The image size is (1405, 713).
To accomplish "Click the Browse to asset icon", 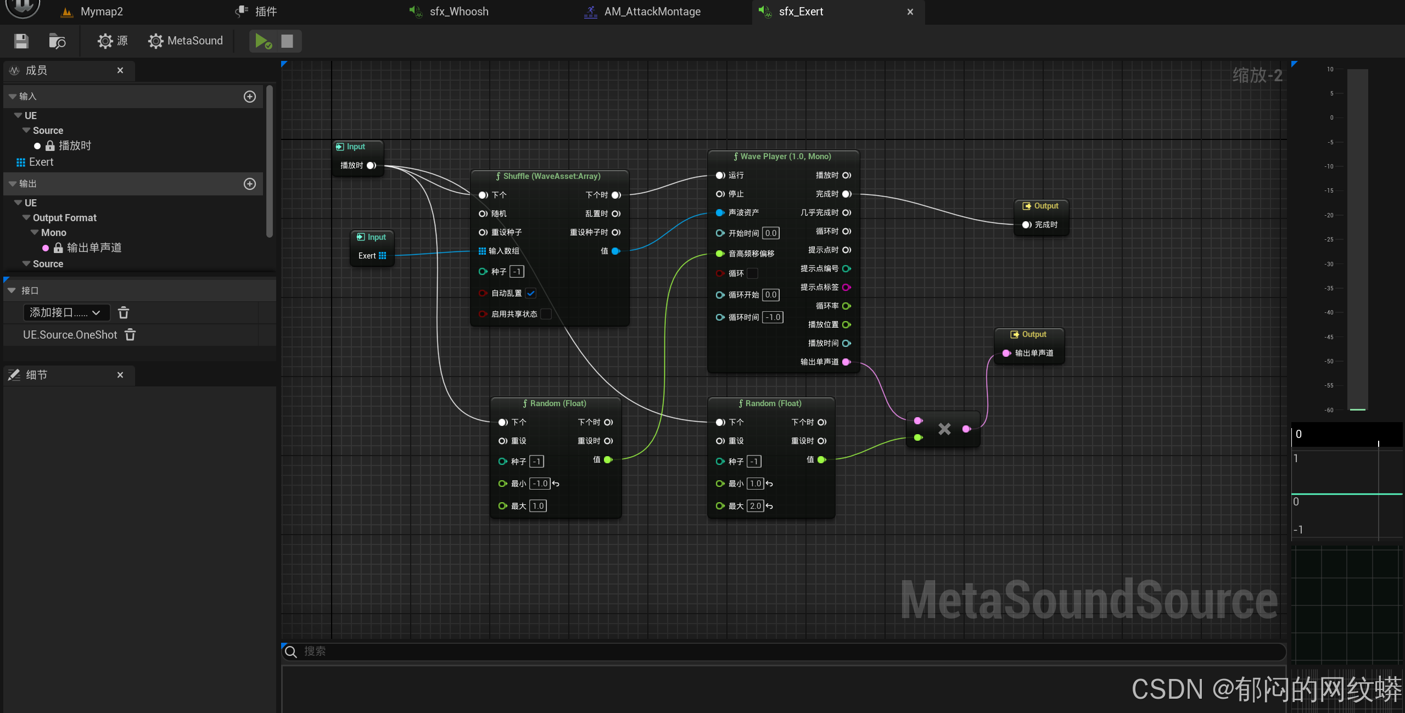I will tap(57, 41).
